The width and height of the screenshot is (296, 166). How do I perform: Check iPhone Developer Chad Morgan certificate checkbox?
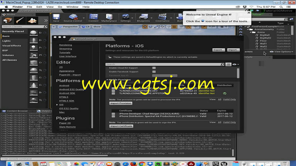[x=113, y=114]
